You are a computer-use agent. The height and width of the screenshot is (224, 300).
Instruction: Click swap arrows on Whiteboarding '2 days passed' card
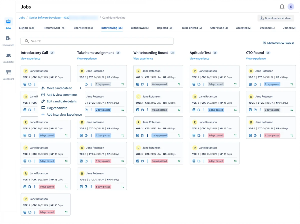click(179, 136)
